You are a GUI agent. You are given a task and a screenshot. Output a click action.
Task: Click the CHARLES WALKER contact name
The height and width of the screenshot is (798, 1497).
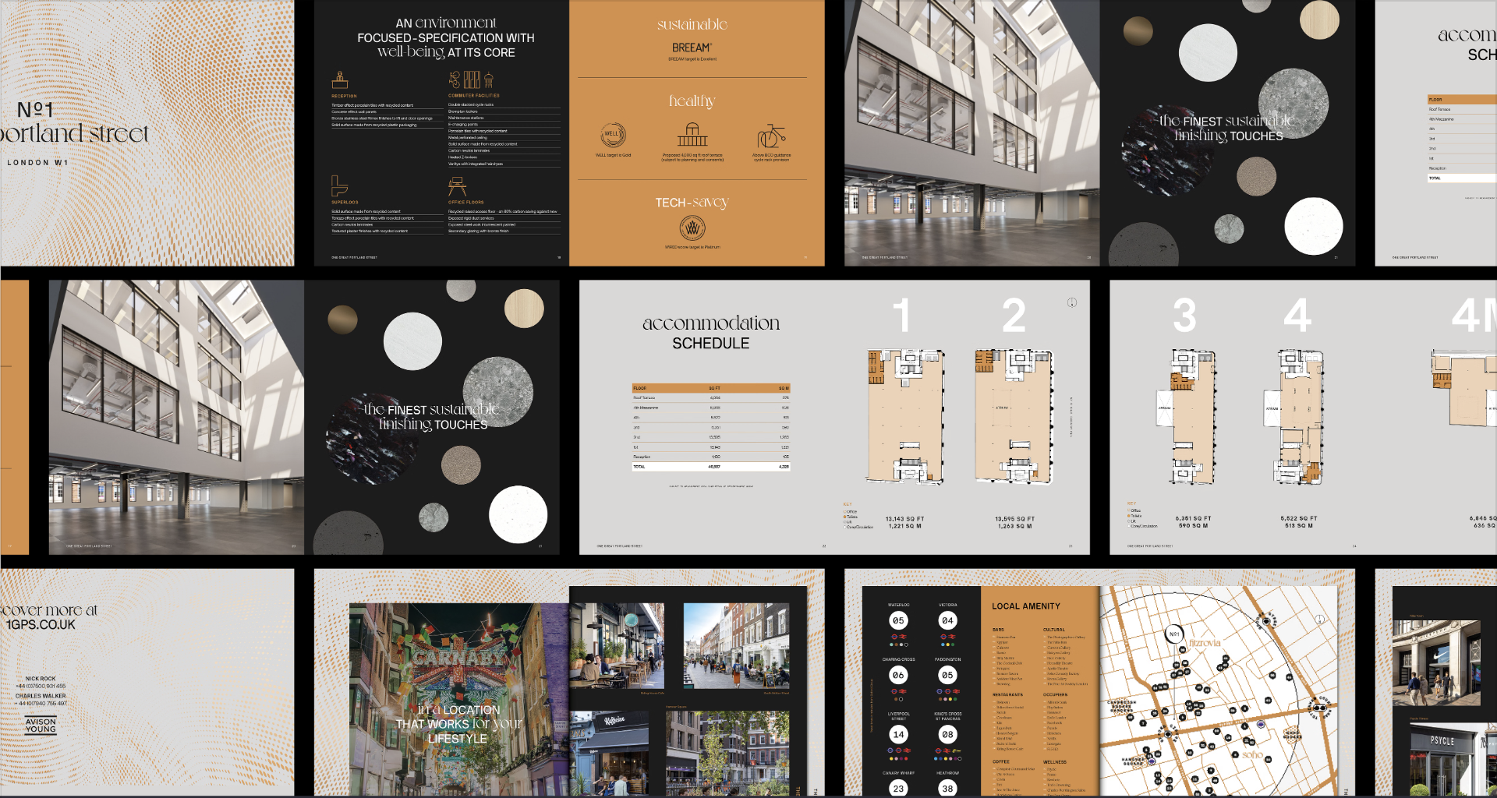click(41, 696)
